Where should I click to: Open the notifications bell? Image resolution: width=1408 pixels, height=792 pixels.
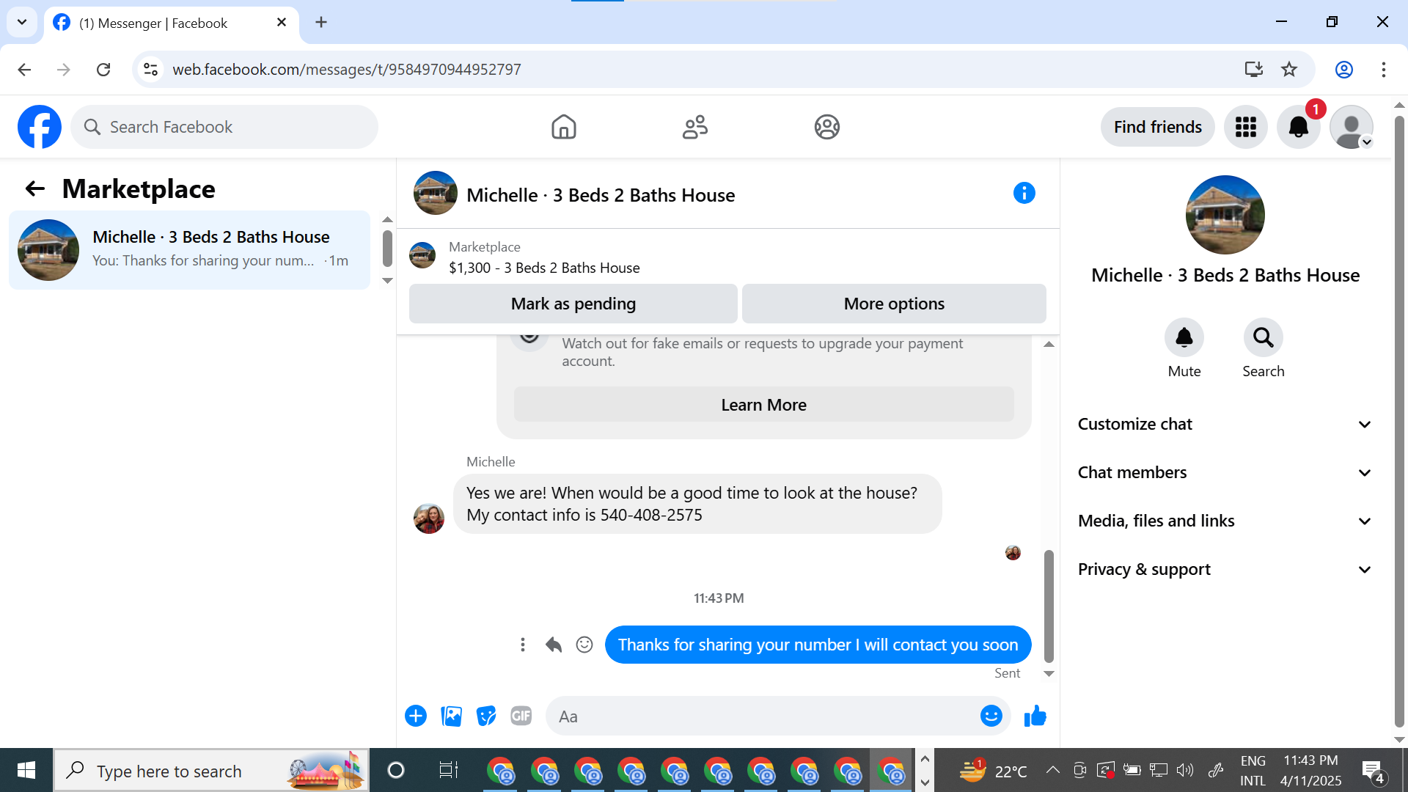tap(1298, 127)
